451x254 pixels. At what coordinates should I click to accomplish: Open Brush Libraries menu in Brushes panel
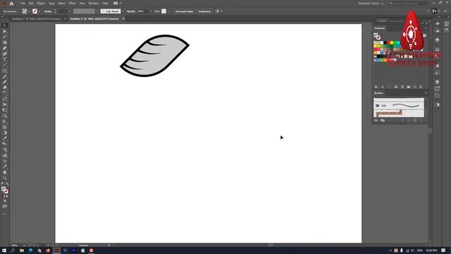(376, 121)
